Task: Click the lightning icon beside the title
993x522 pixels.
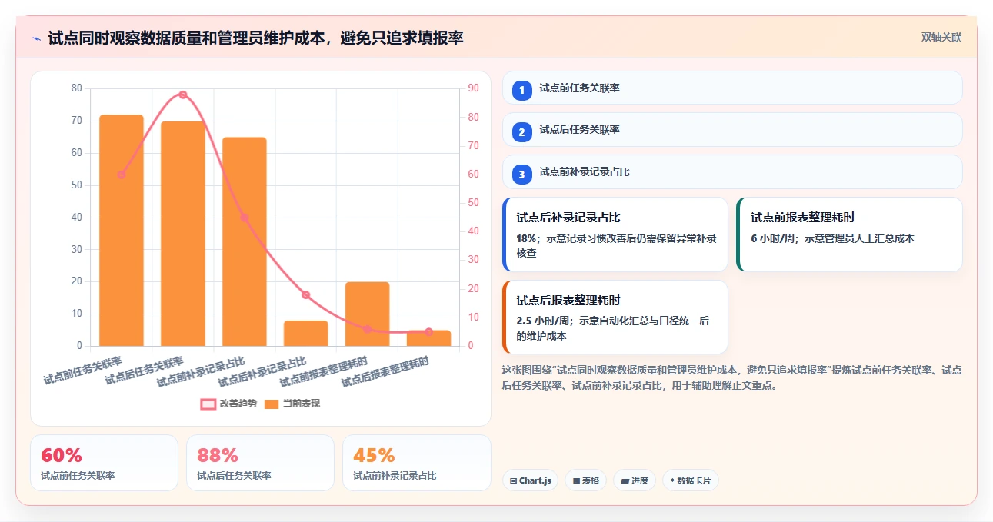Action: click(36, 38)
